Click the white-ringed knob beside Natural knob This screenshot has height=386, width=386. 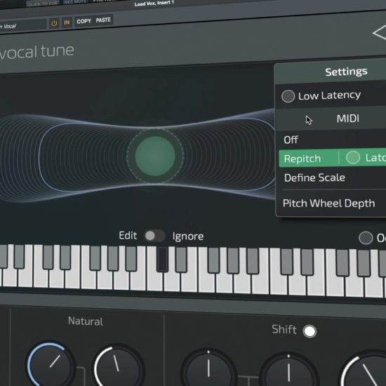119,368
